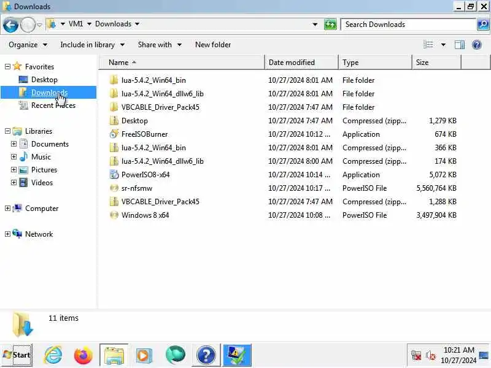
Task: Select the Network icon in navigation pane
Action: [17, 234]
